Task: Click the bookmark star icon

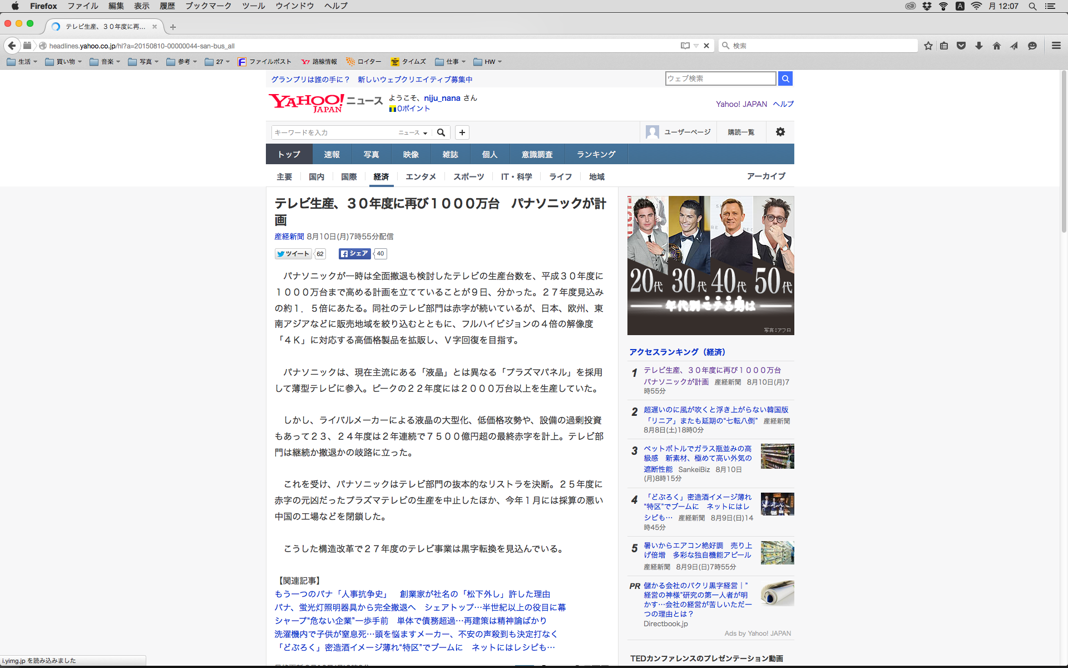Action: (928, 46)
